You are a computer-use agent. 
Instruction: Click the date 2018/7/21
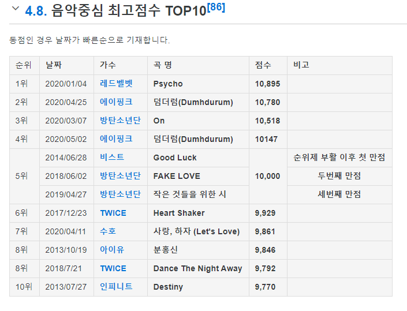coord(64,268)
